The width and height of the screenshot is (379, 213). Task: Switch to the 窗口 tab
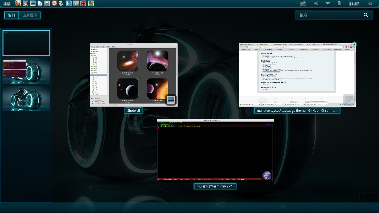[x=12, y=15]
